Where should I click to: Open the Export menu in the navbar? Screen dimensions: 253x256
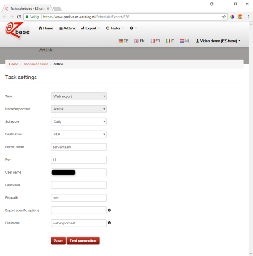91,28
